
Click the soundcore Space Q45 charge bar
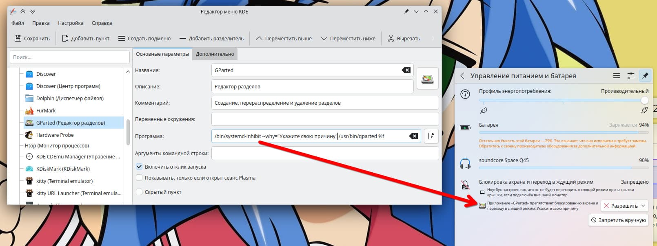[x=564, y=168]
